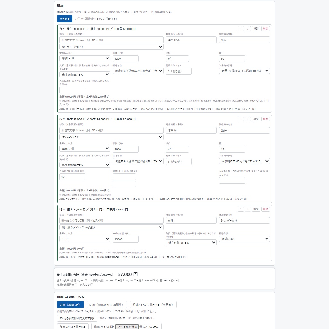
Task: Move row 3 (行3) up with ↑ arrow
Action: pyautogui.click(x=241, y=209)
